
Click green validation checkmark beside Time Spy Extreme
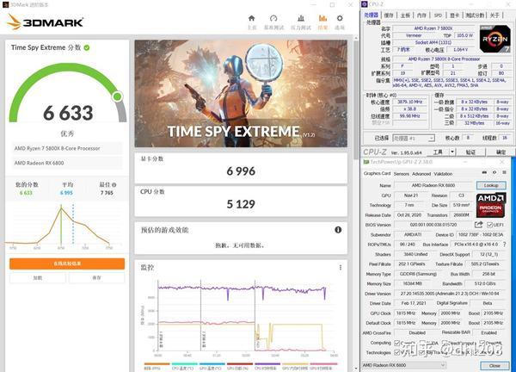(x=87, y=47)
